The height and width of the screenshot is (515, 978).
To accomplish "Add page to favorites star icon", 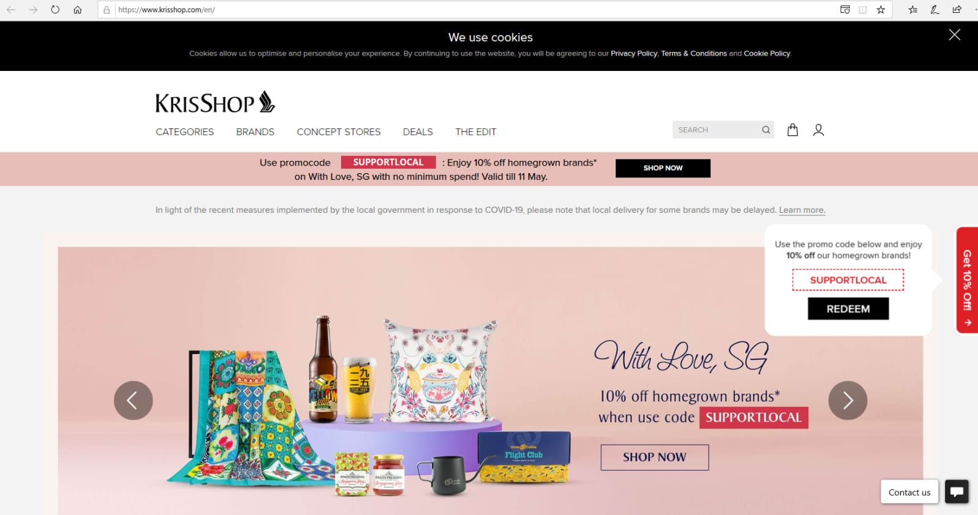I will 881,10.
